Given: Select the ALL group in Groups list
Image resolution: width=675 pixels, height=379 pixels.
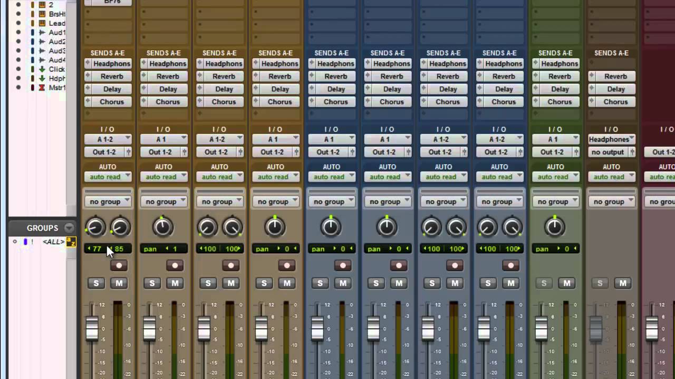Looking at the screenshot, I should pos(53,242).
